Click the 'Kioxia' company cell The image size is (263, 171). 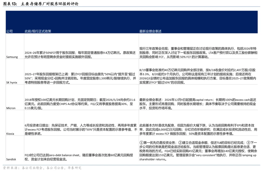10,134
